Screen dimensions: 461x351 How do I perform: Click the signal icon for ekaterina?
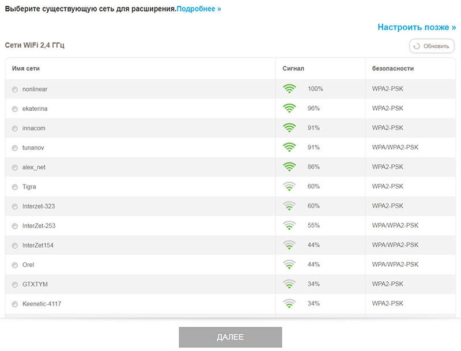[289, 108]
